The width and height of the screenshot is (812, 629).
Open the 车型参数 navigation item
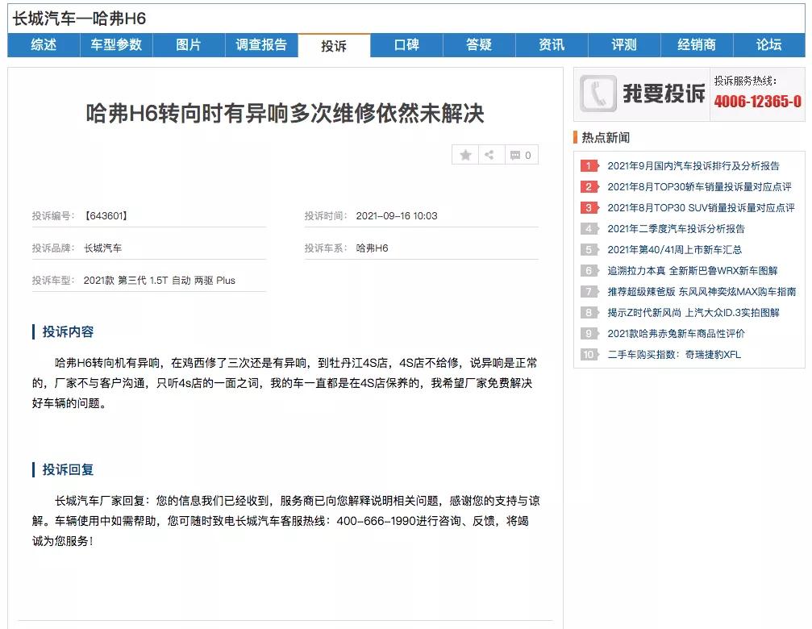coord(115,45)
